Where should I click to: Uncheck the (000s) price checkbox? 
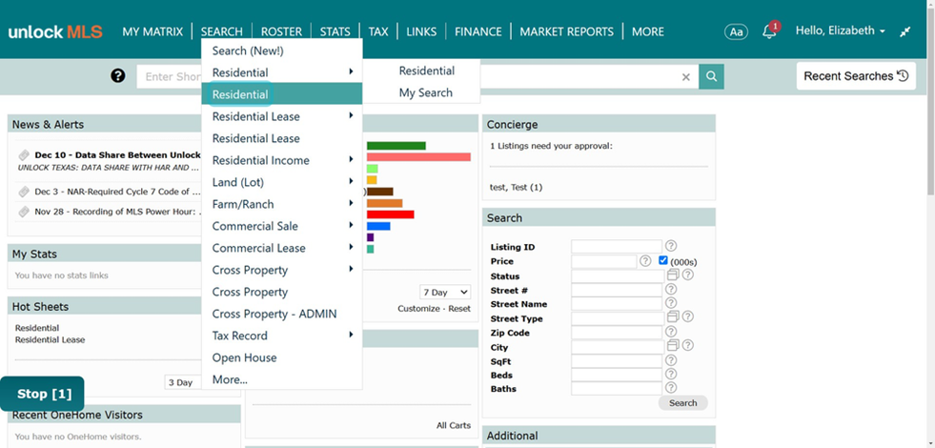coord(663,260)
